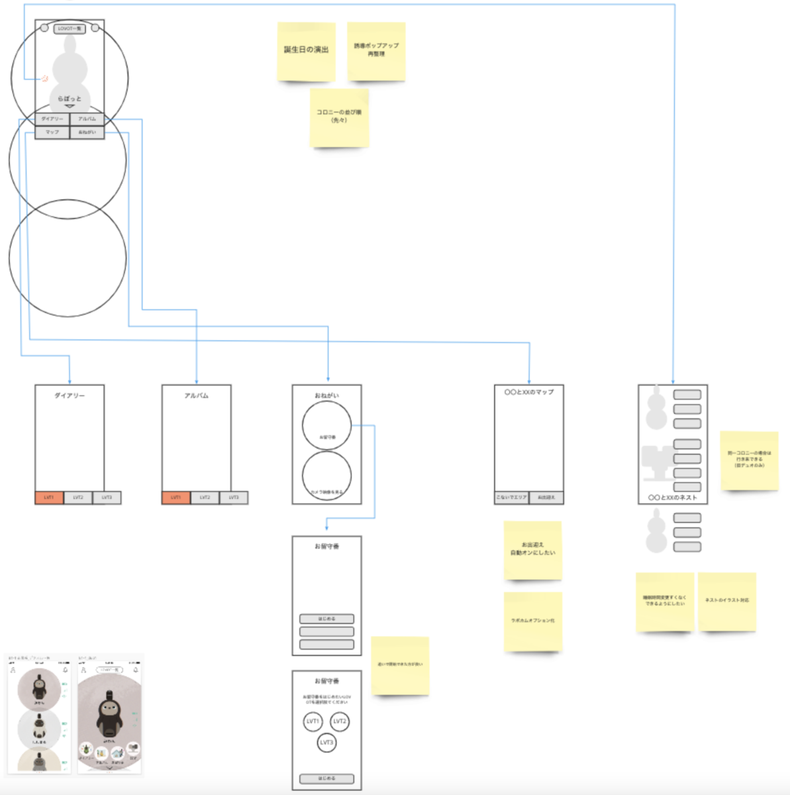The height and width of the screenshot is (795, 790).
Task: Select the yellow sticky note beside the お留守番 frames
Action: (x=400, y=666)
